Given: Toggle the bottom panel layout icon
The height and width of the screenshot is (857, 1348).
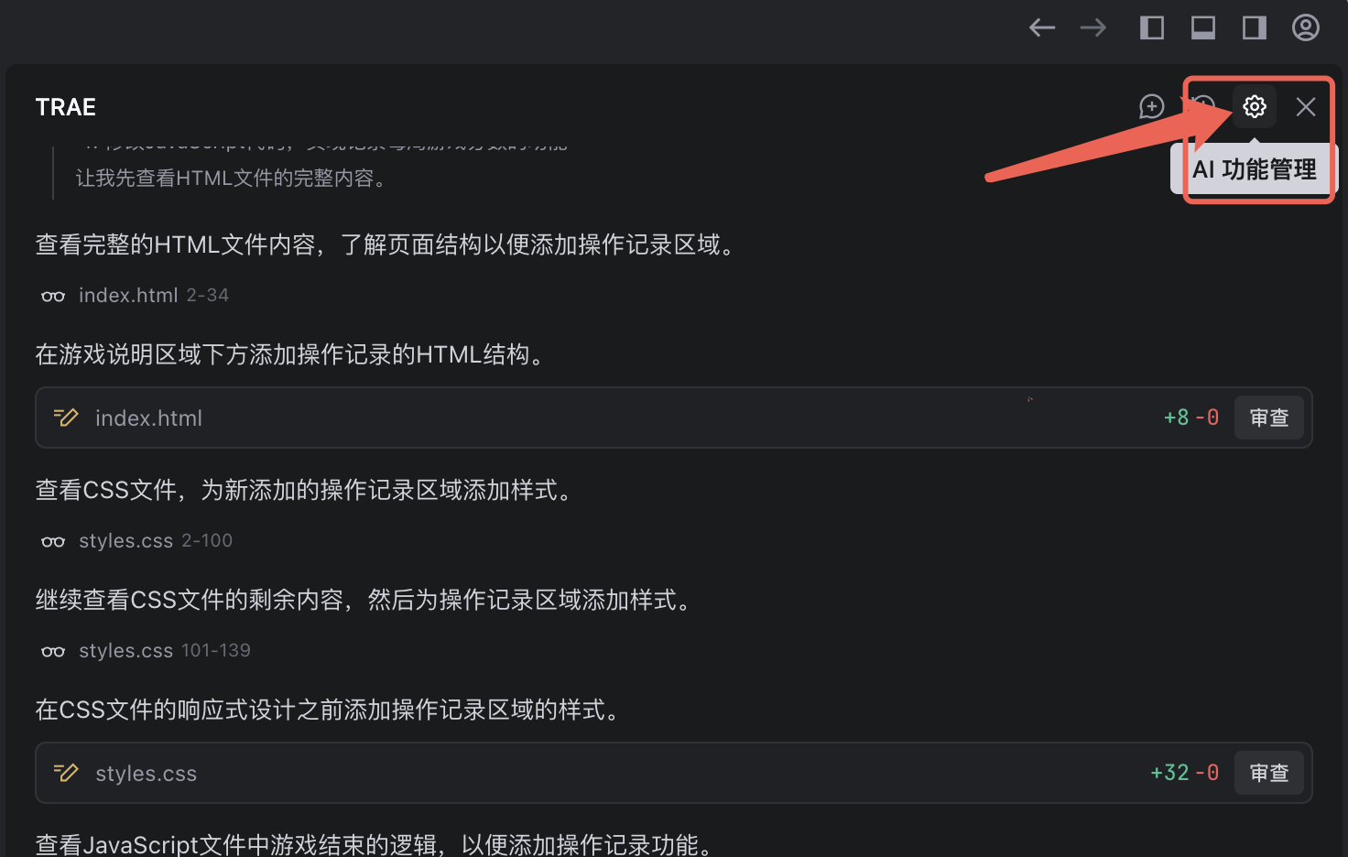Looking at the screenshot, I should tap(1203, 27).
